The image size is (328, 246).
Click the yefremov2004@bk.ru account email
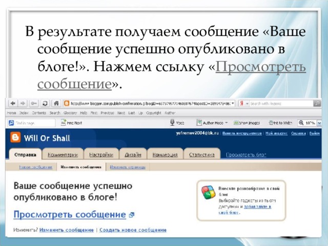click(197, 133)
